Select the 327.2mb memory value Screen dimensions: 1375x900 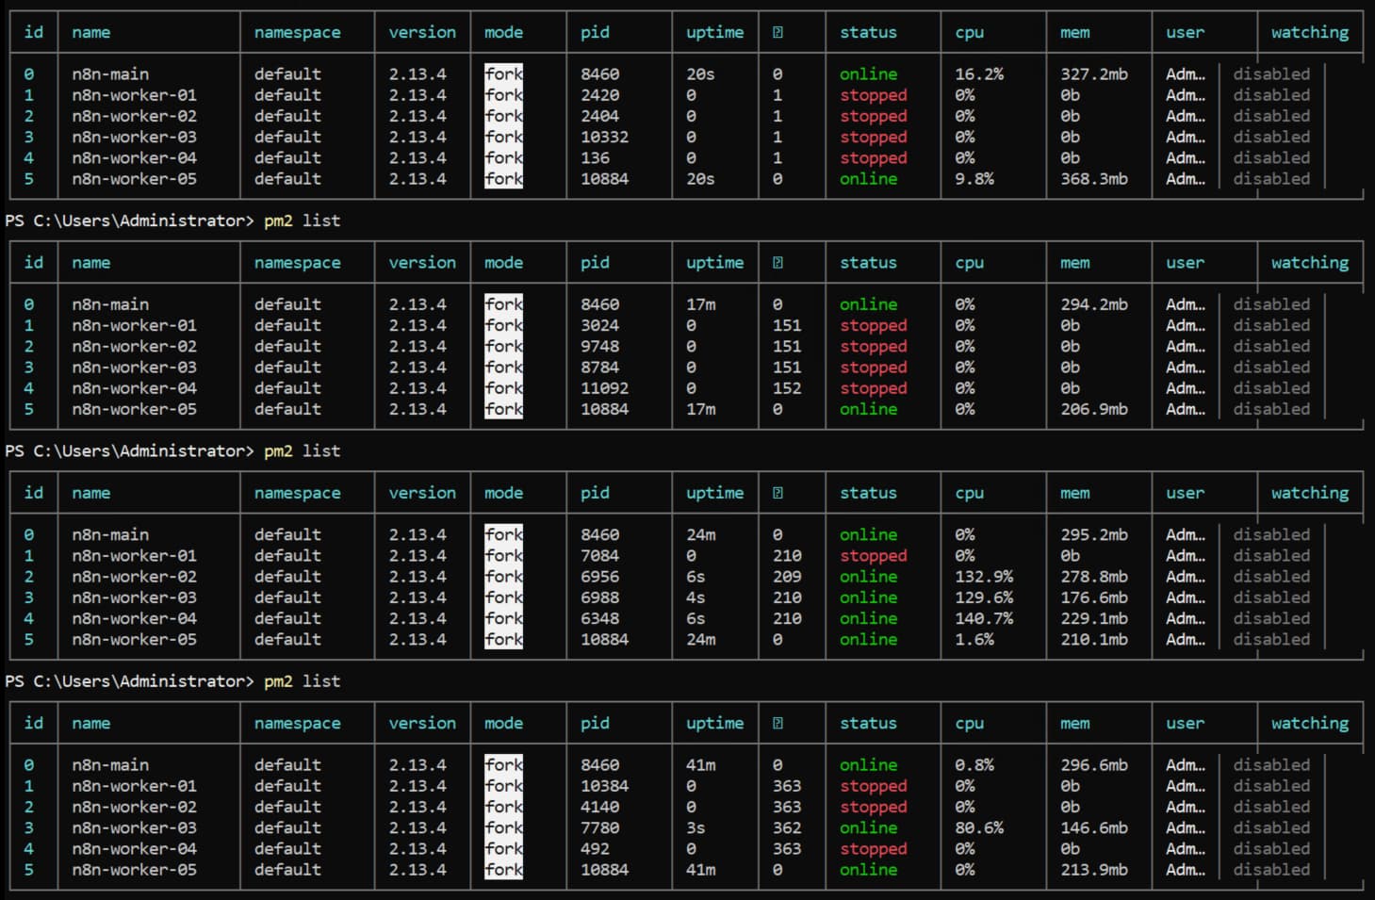(x=1093, y=74)
